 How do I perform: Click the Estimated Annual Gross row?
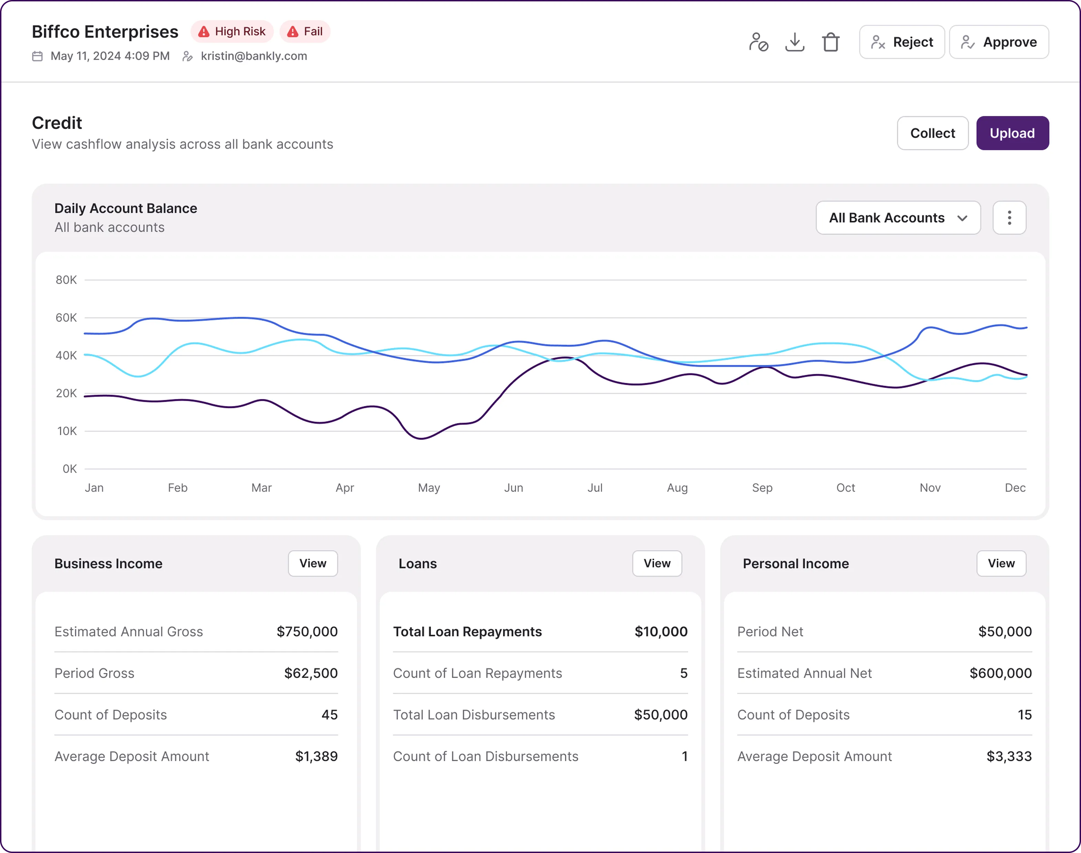(196, 632)
